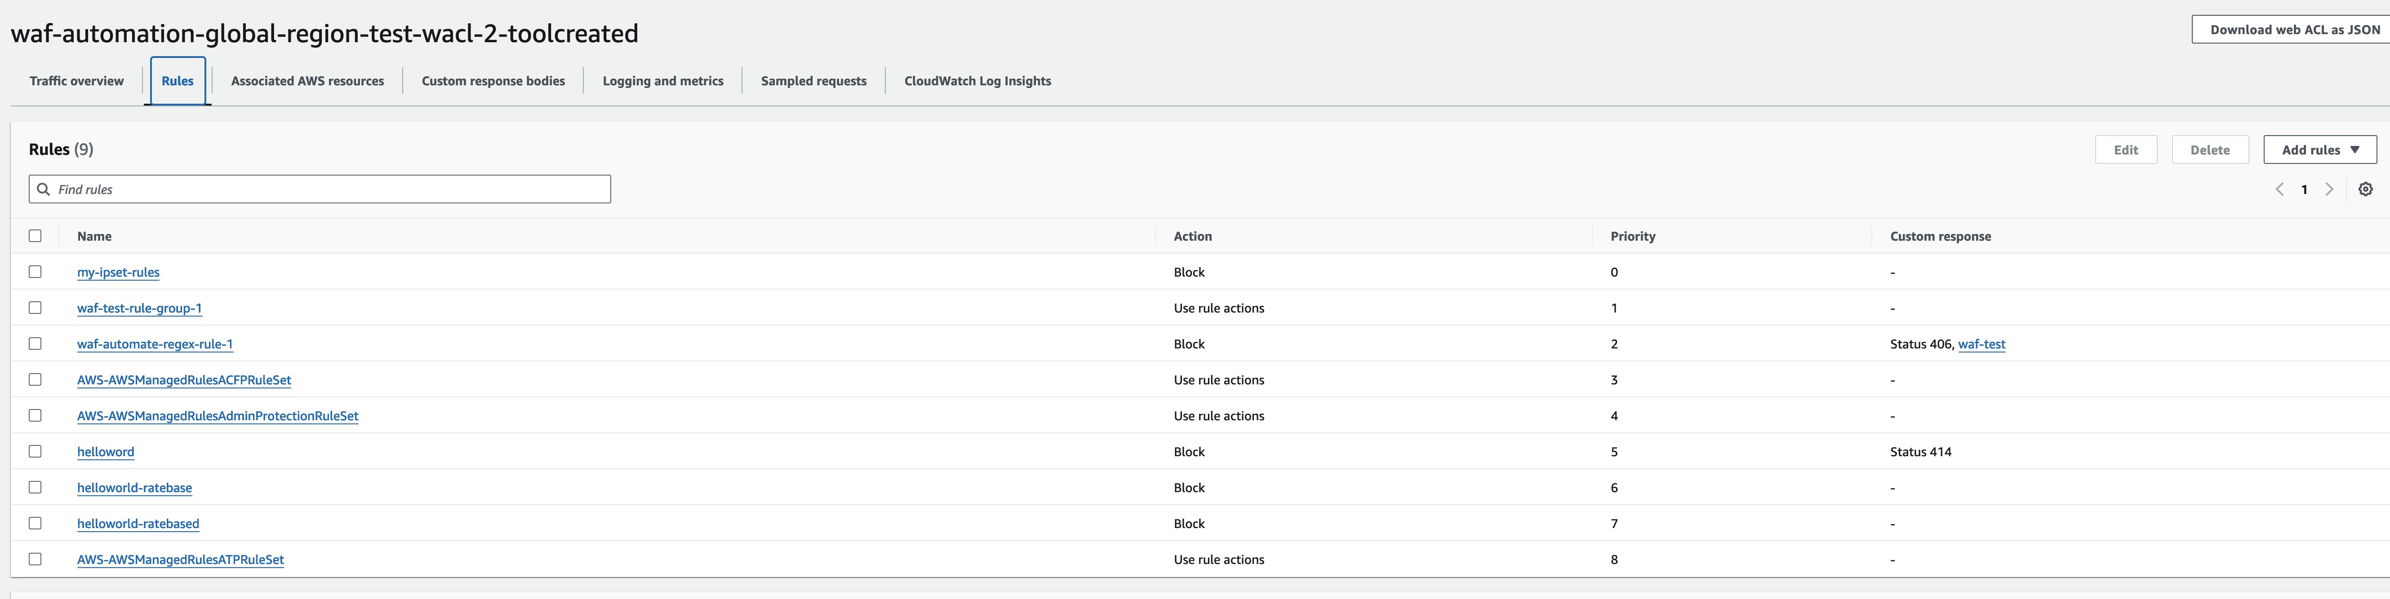Click the Priority column header
This screenshot has width=2390, height=599.
pyautogui.click(x=1633, y=237)
